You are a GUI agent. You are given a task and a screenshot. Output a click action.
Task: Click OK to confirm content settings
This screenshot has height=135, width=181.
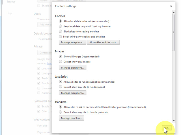pos(167,128)
